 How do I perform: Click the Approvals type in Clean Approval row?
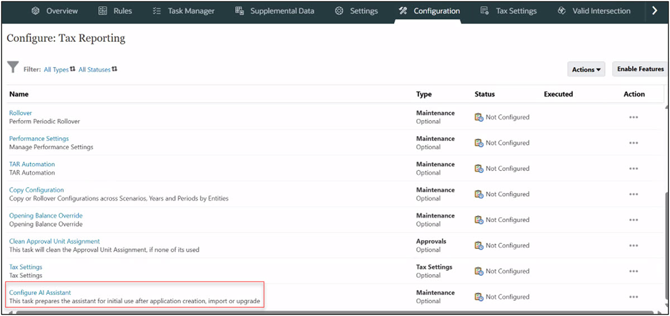pyautogui.click(x=431, y=241)
